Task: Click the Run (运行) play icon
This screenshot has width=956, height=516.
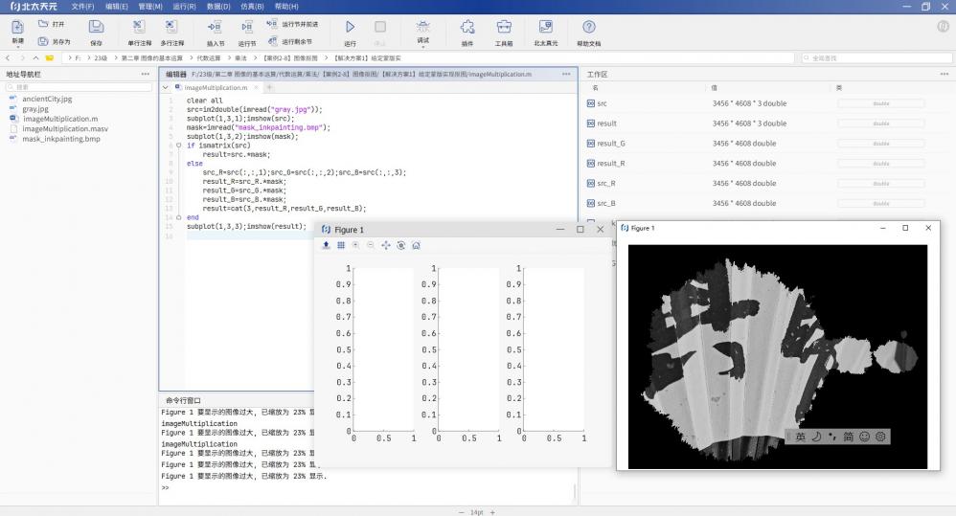Action: click(x=350, y=28)
